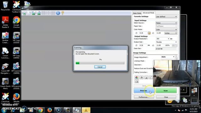
Task: Click the blue Preview button
Action: click(144, 91)
